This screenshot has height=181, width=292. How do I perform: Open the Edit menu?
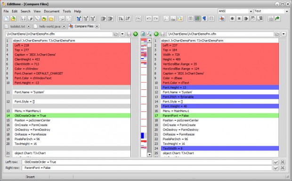click(15, 11)
